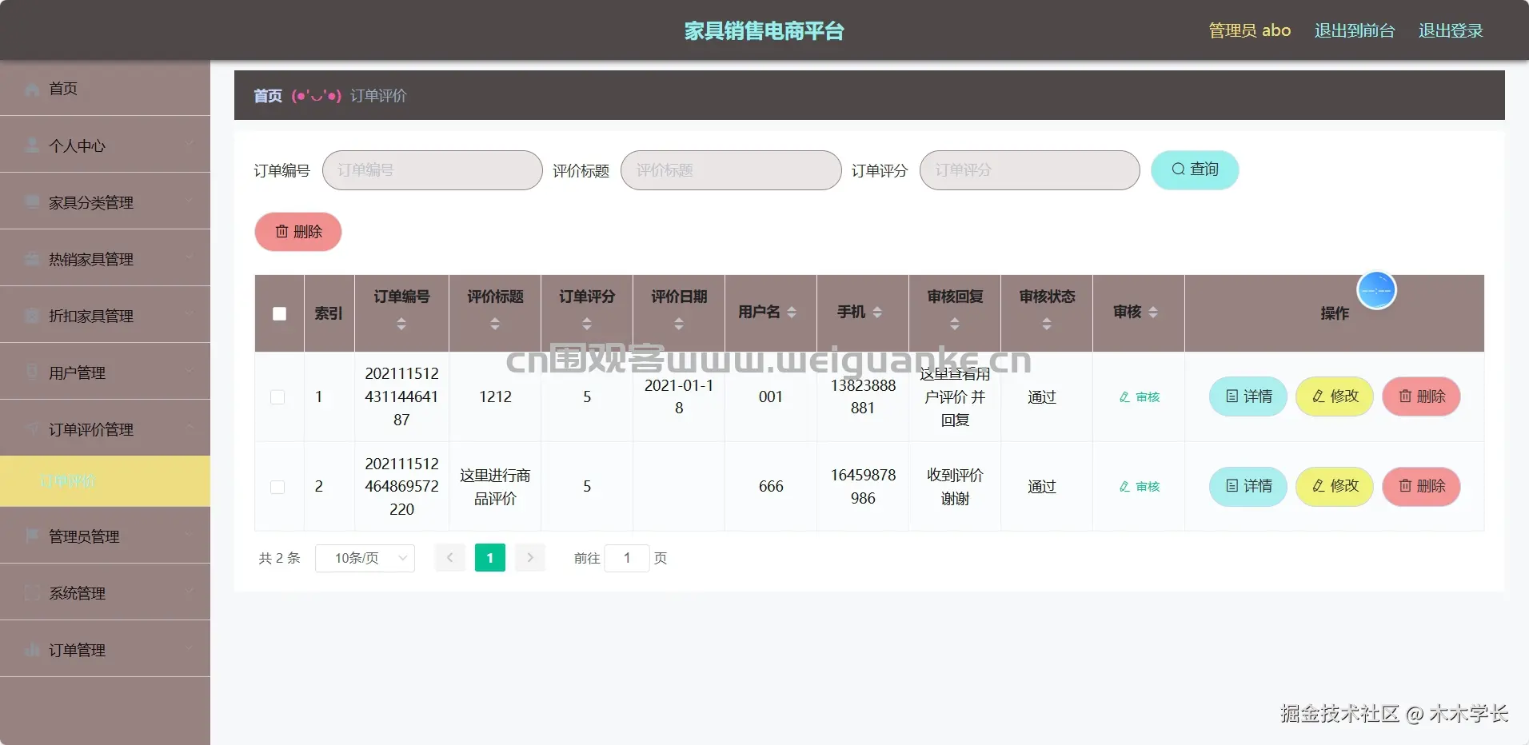Sort by 订单评分 column arrows

(587, 324)
